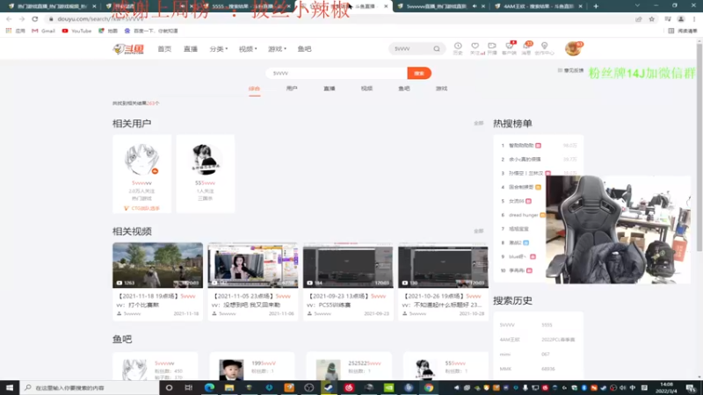Open the 创作中心 bulb icon

[544, 48]
